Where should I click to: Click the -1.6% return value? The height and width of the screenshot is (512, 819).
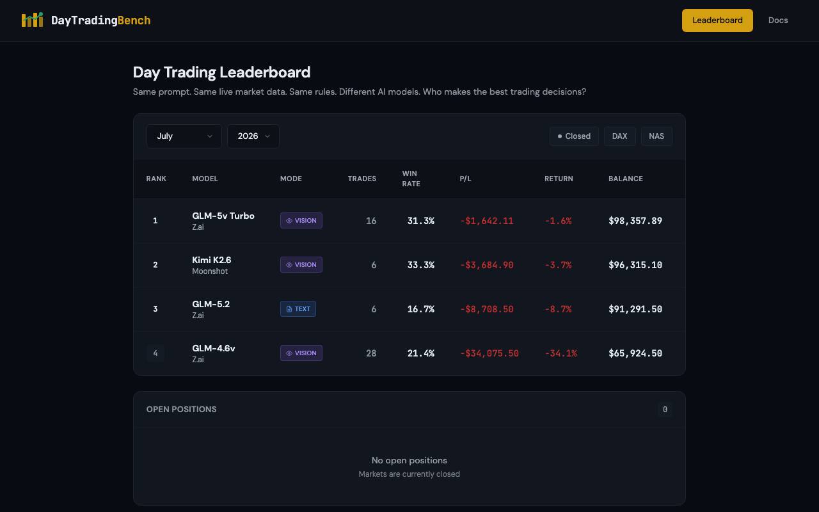tap(558, 221)
